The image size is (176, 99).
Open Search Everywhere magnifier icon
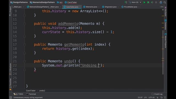pyautogui.click(x=165, y=2)
